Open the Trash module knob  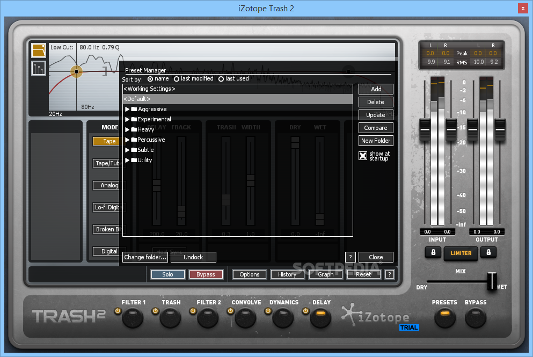pos(170,318)
